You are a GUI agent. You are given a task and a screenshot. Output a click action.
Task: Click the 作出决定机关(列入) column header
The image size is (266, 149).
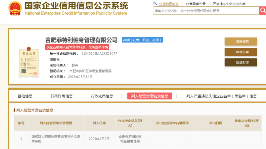(x=130, y=123)
